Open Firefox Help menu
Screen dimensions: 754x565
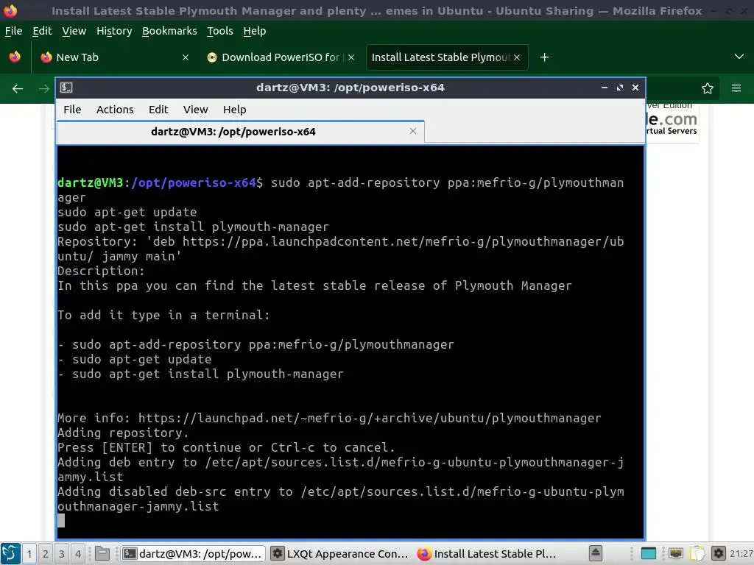pos(254,31)
